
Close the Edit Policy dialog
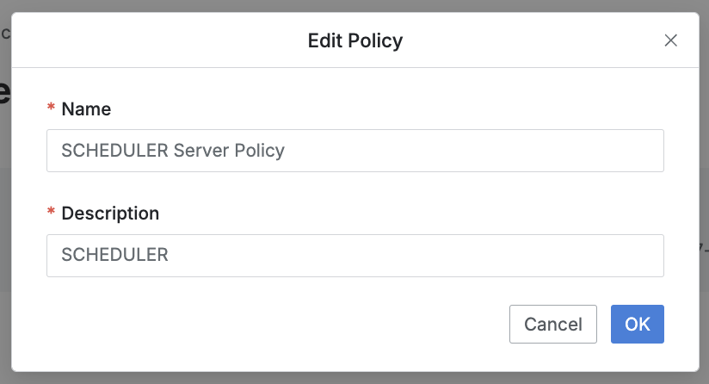pyautogui.click(x=671, y=40)
